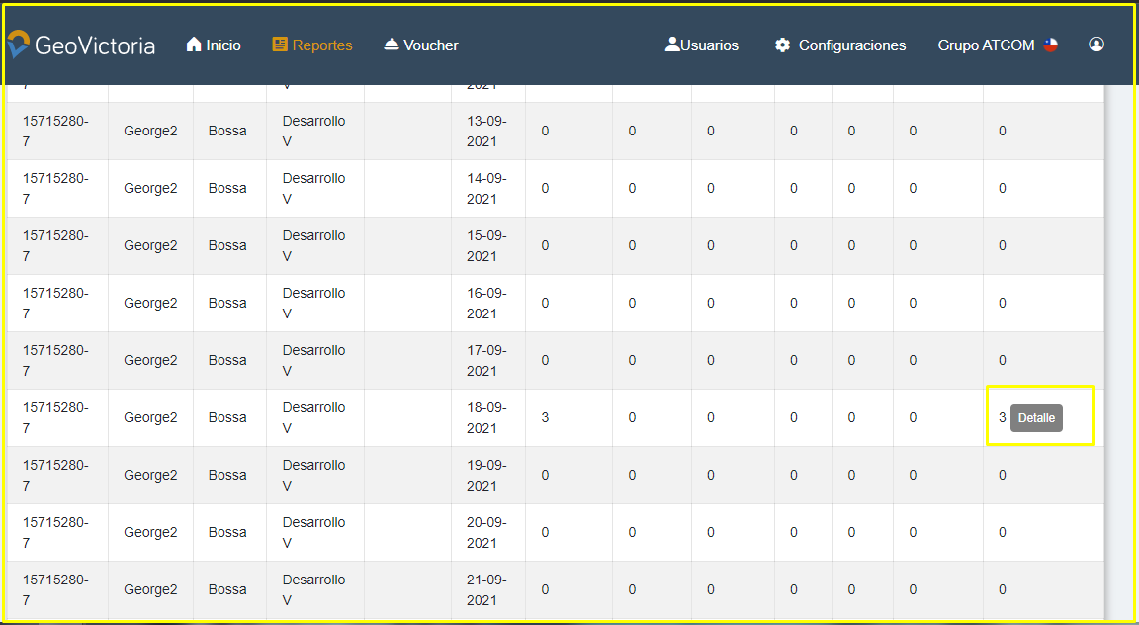The height and width of the screenshot is (625, 1139).
Task: Go to Inicio via the home icon
Action: [x=194, y=45]
